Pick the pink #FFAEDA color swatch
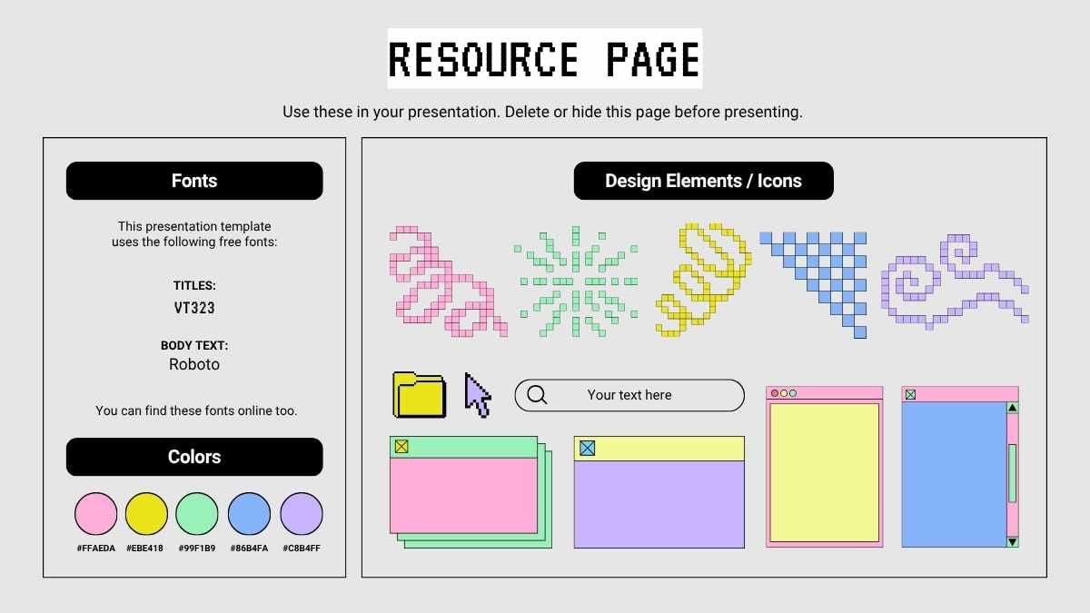 tap(95, 514)
